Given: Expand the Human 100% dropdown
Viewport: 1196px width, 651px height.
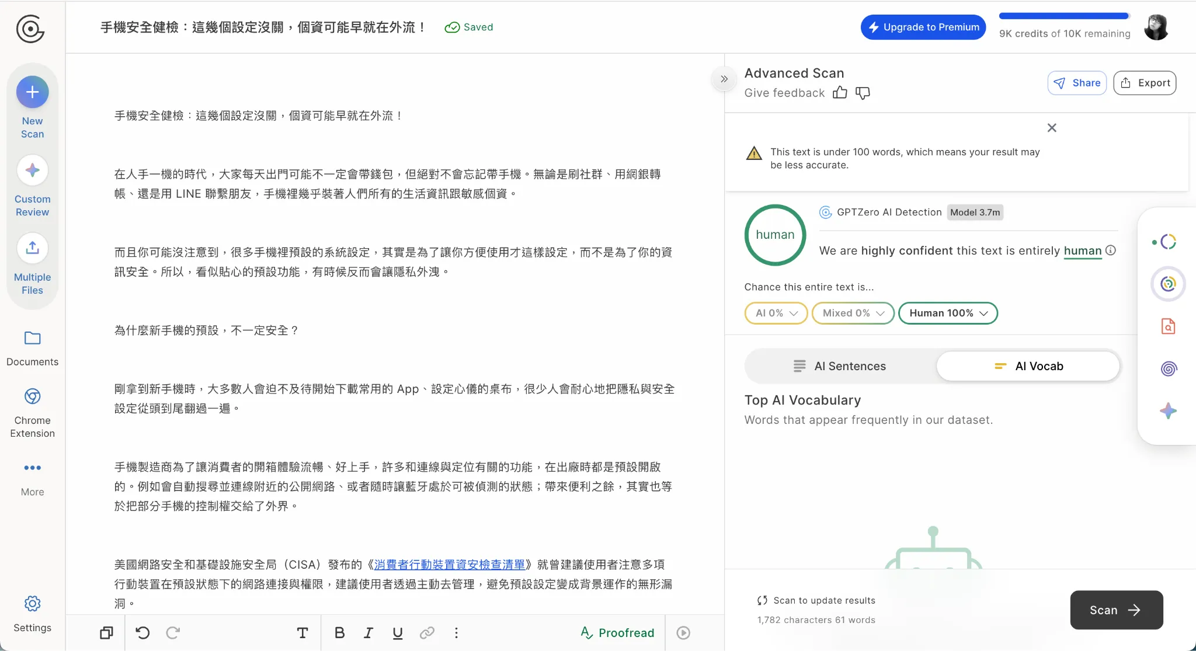Looking at the screenshot, I should coord(948,313).
